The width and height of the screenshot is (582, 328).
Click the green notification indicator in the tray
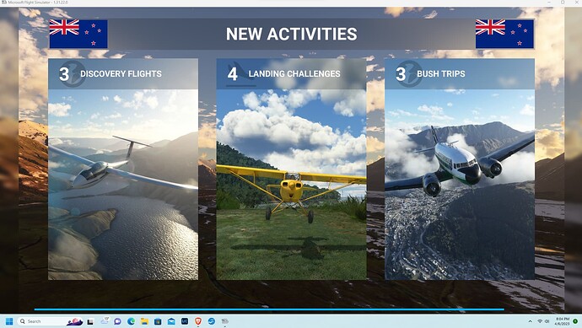click(x=575, y=321)
